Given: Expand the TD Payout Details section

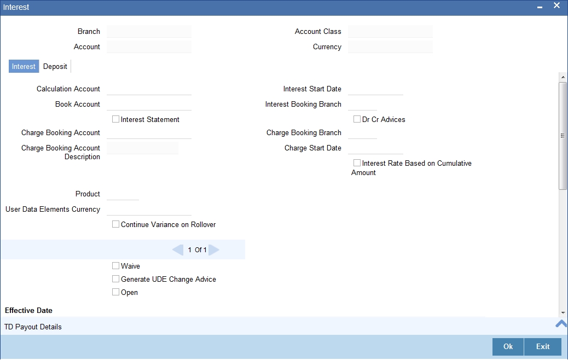Looking at the screenshot, I should point(33,327).
